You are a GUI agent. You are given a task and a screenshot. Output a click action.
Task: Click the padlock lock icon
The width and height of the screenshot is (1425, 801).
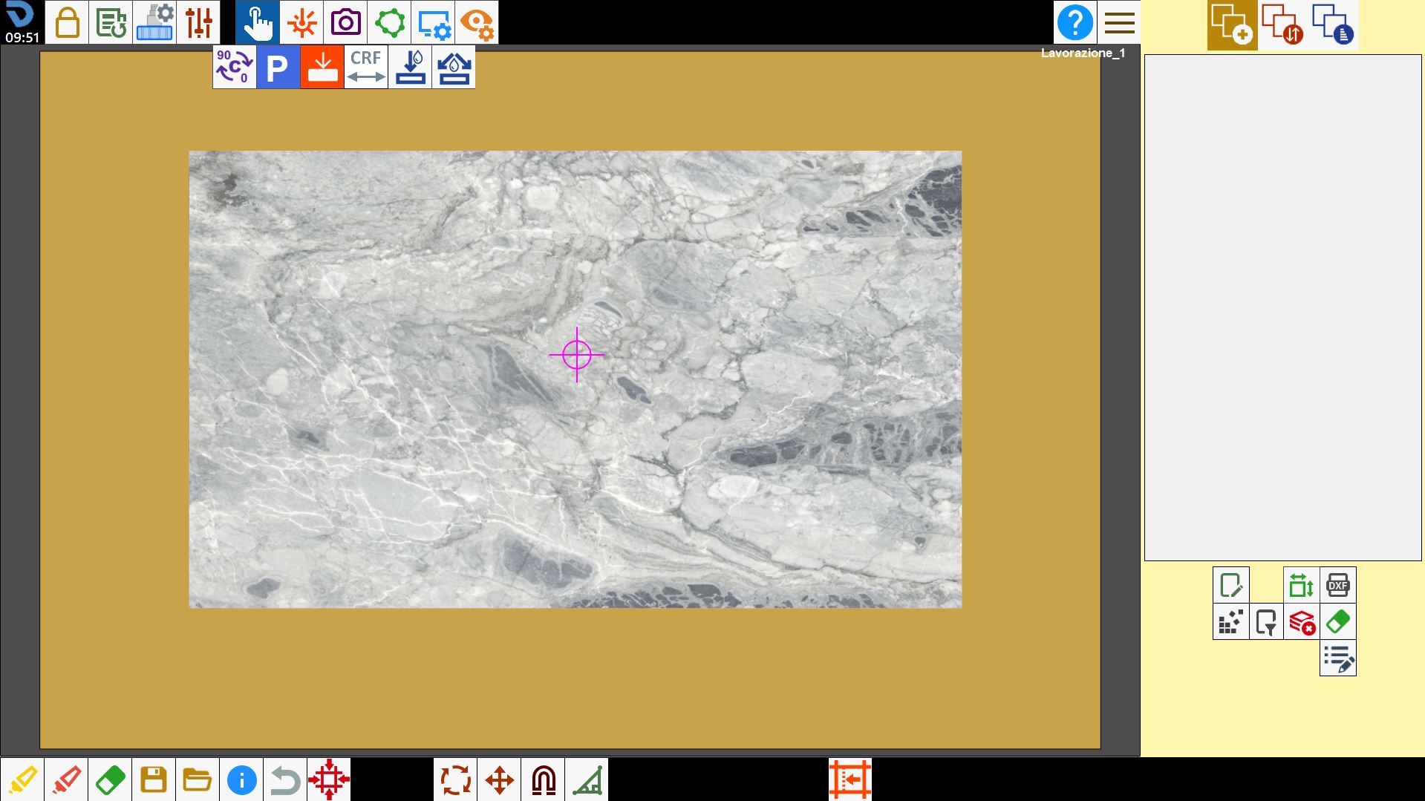coord(67,22)
